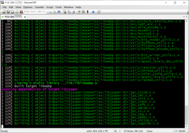Open the Transfer menu

(39, 7)
